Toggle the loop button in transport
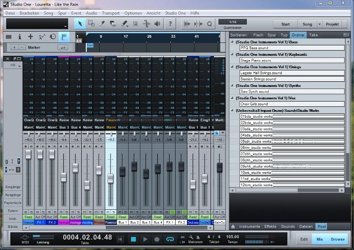This screenshot has height=250, width=354. pyautogui.click(x=170, y=239)
